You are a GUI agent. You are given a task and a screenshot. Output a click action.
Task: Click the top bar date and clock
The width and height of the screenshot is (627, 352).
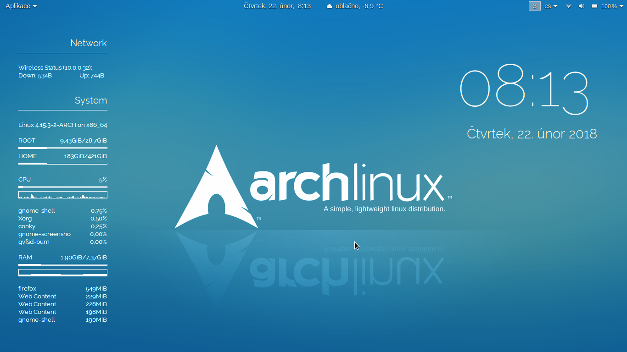click(277, 6)
